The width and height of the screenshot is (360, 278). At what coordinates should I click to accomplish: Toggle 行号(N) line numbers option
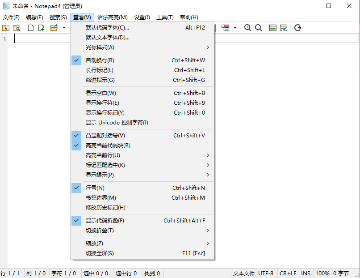[x=142, y=188]
